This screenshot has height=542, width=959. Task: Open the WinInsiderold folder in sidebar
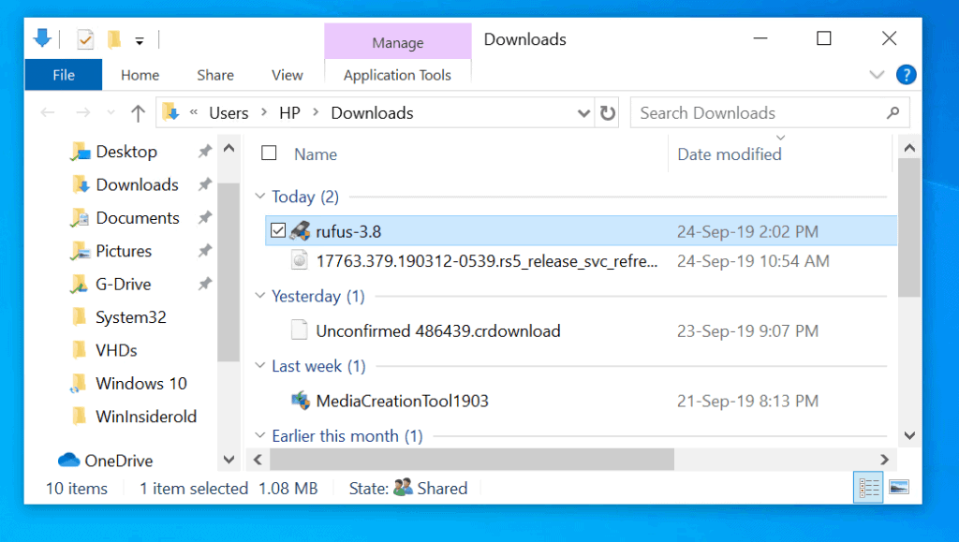pyautogui.click(x=145, y=417)
